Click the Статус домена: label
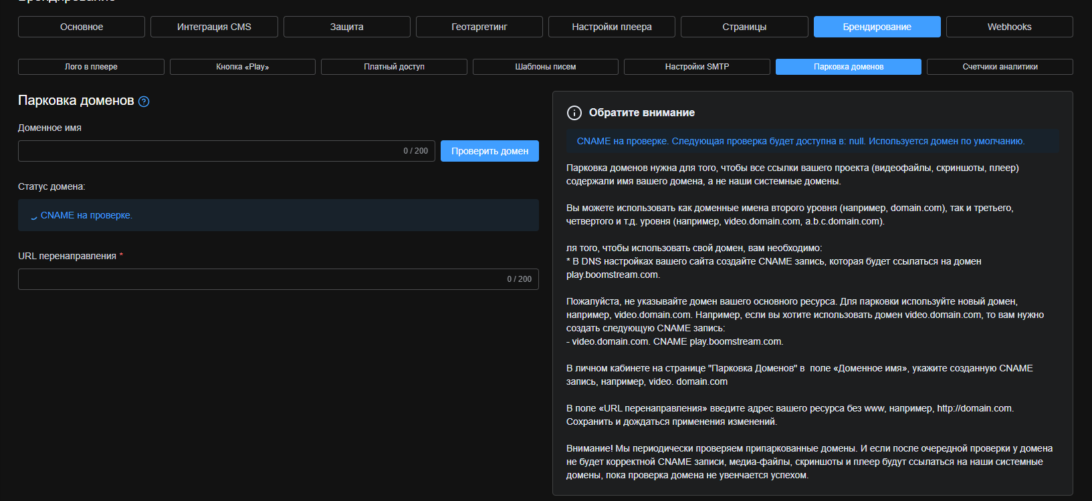Screen dimensions: 1092x501 coord(51,186)
